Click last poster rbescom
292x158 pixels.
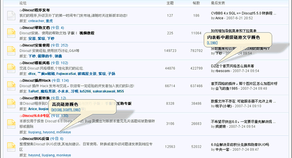coord(222,71)
